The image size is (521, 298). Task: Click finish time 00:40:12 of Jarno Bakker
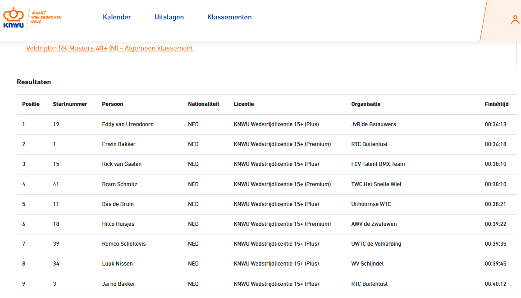(495, 284)
